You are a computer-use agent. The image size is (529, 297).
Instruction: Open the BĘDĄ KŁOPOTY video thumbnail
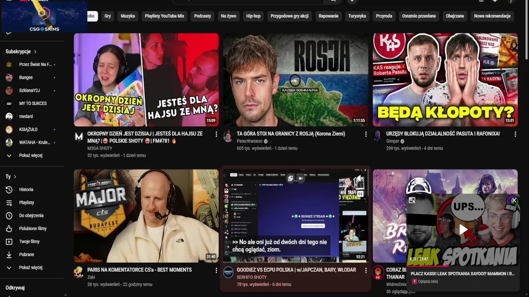[x=445, y=80]
